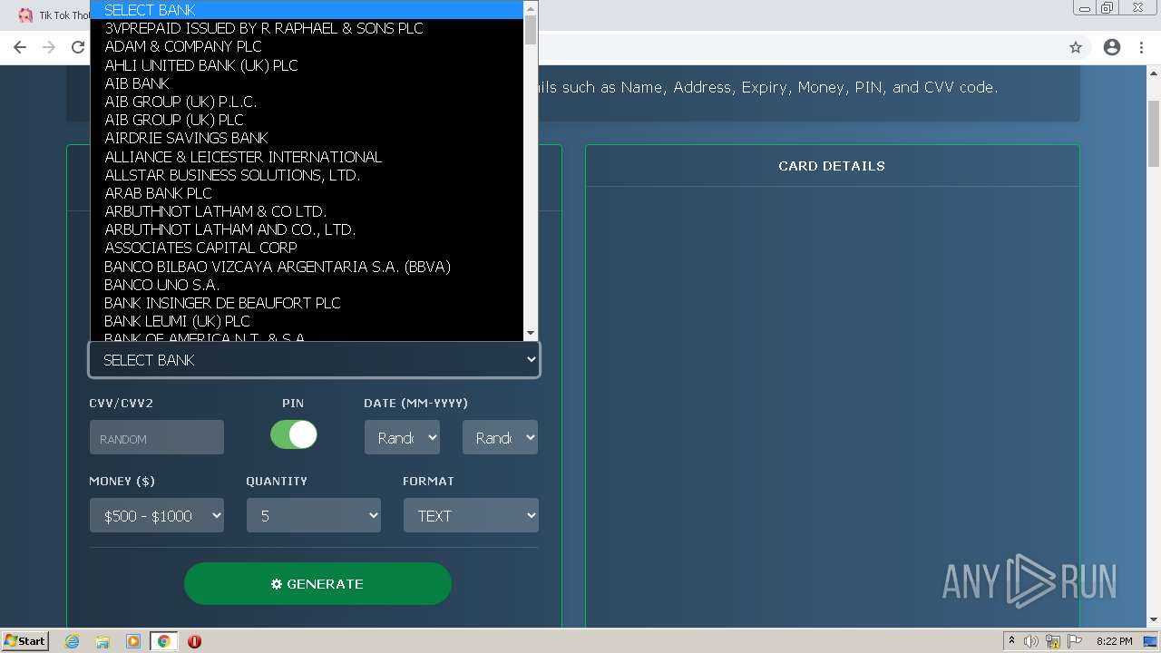Select ASSOCIATES CAPITAL CORP

pos(307,248)
